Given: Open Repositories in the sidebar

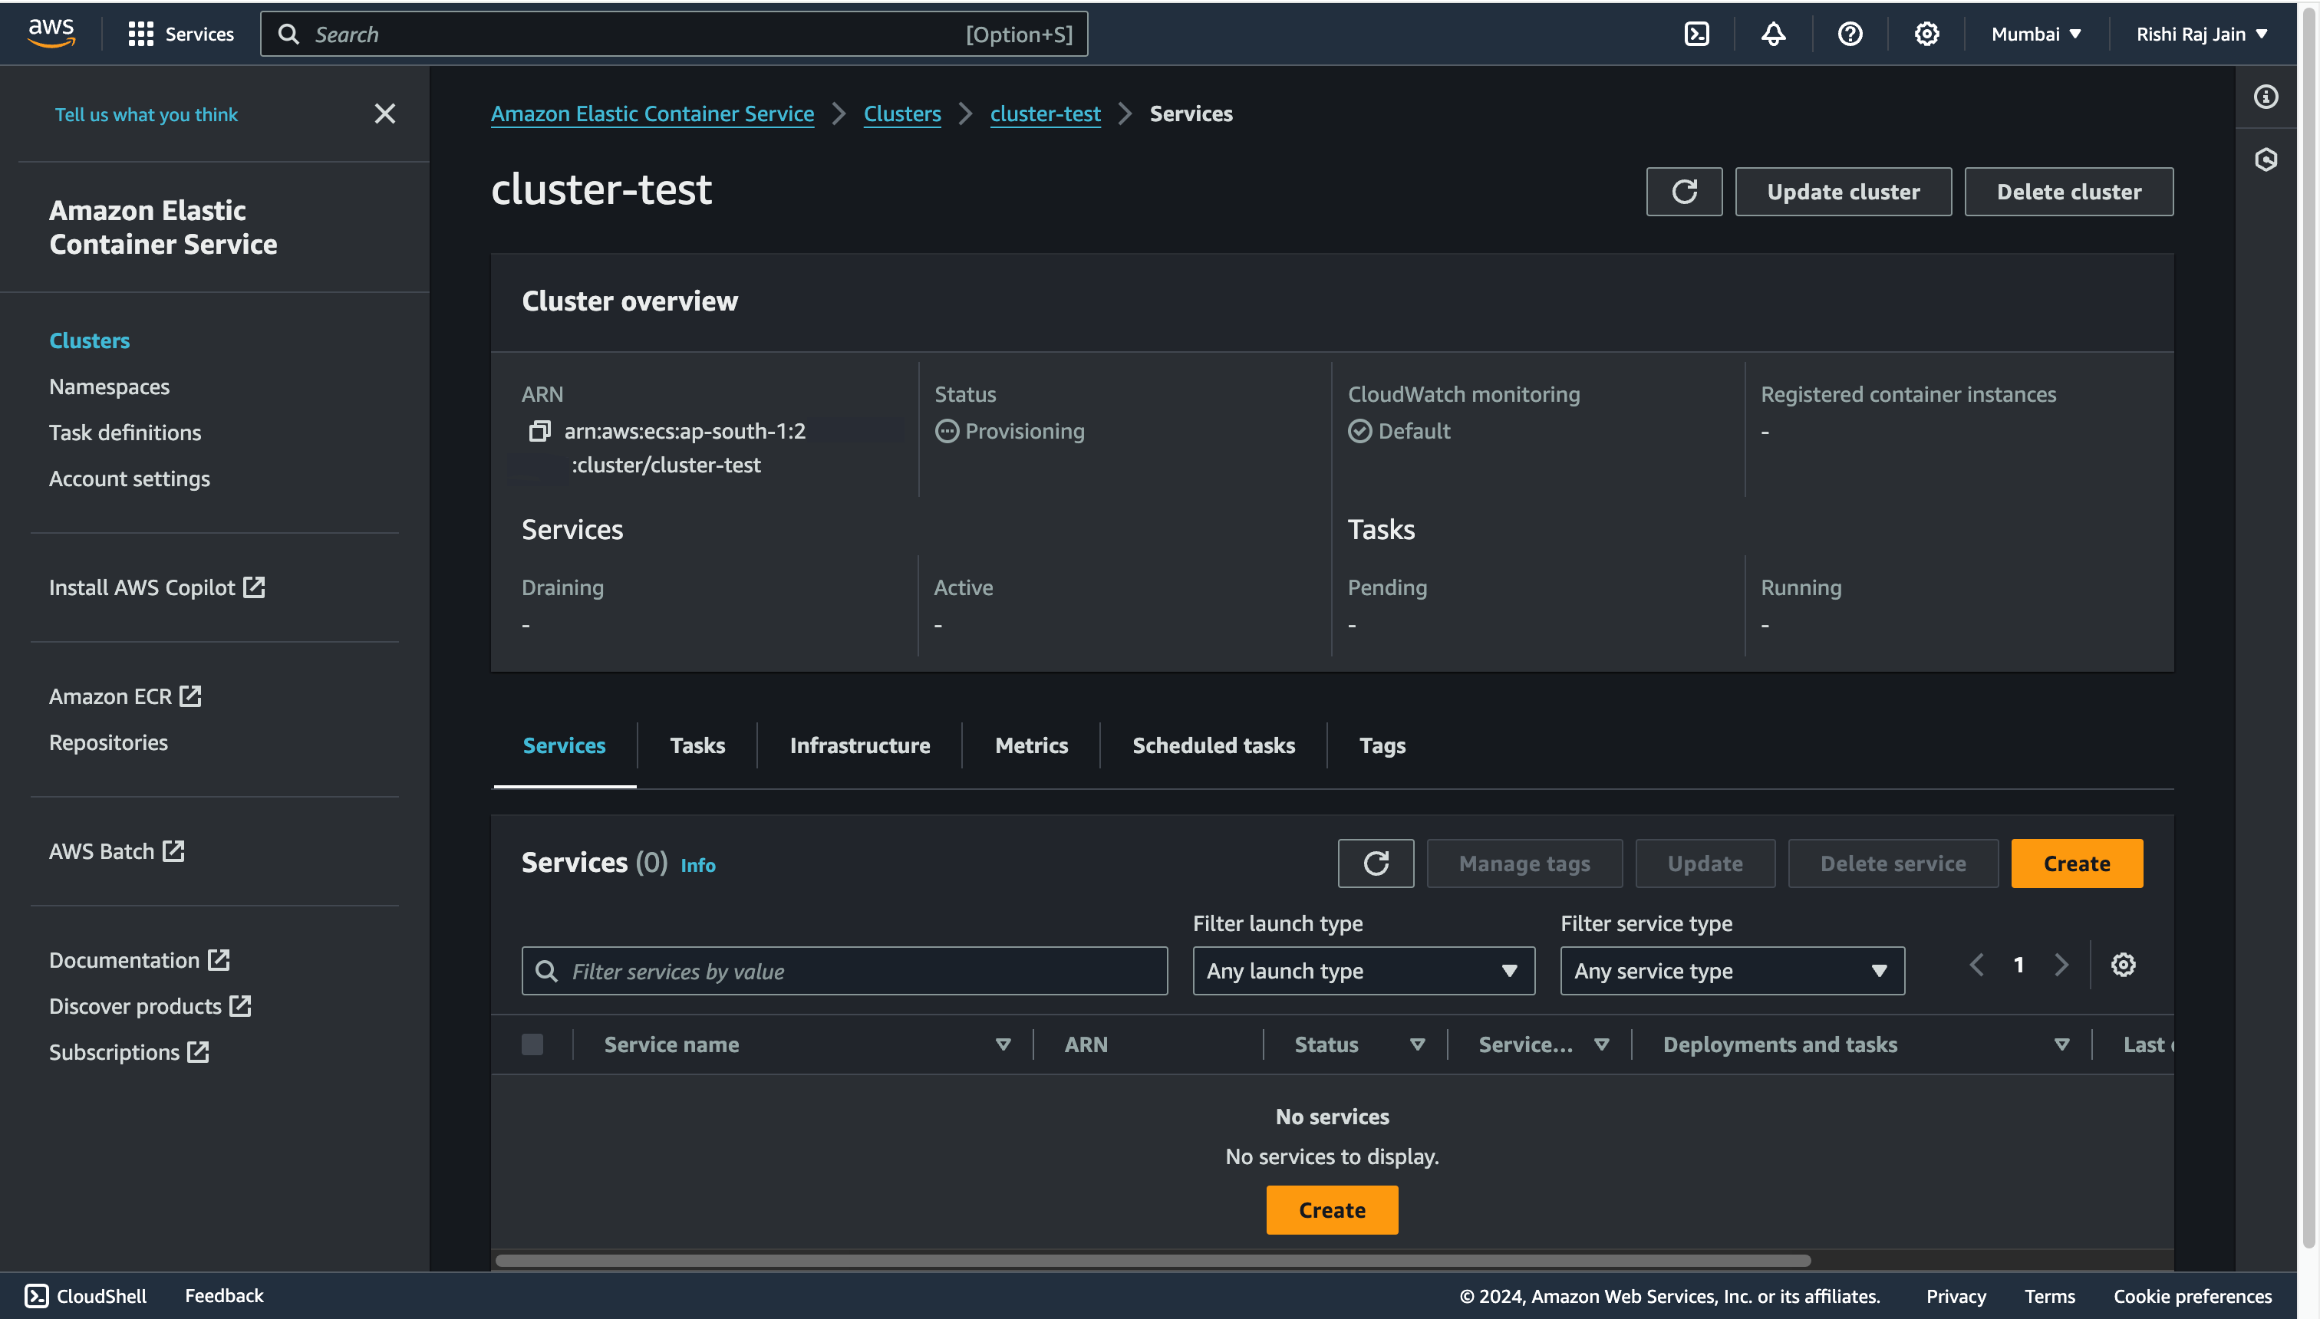Looking at the screenshot, I should [109, 743].
